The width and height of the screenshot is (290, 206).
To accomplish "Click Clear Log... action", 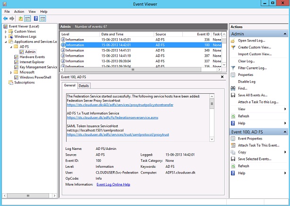I will click(247, 61).
